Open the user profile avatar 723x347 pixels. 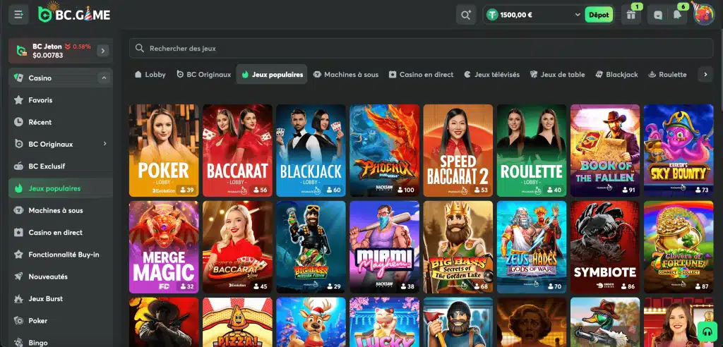point(703,14)
